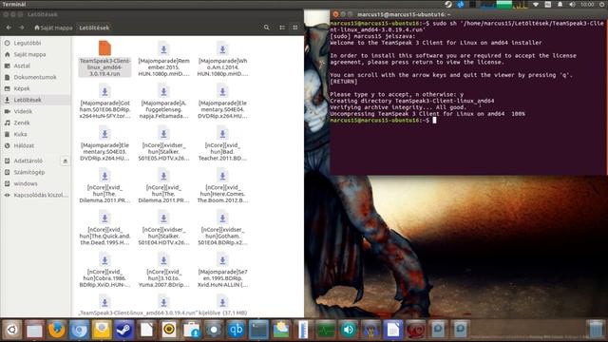
Task: Open the volume indicator in top panel
Action: point(572,4)
